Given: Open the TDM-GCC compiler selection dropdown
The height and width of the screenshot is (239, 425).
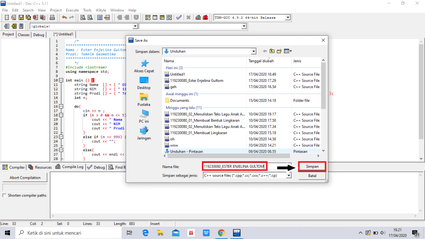Looking at the screenshot, I should 287,17.
